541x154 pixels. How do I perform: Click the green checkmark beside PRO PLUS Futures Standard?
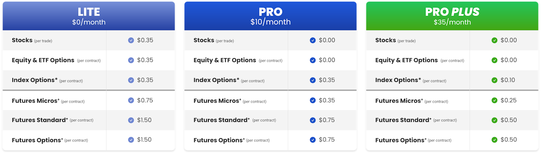(x=495, y=120)
